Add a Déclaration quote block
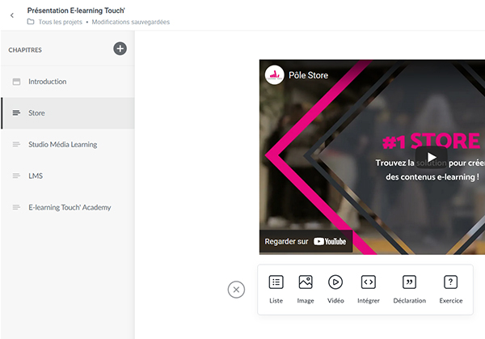485x339 pixels. pyautogui.click(x=409, y=289)
